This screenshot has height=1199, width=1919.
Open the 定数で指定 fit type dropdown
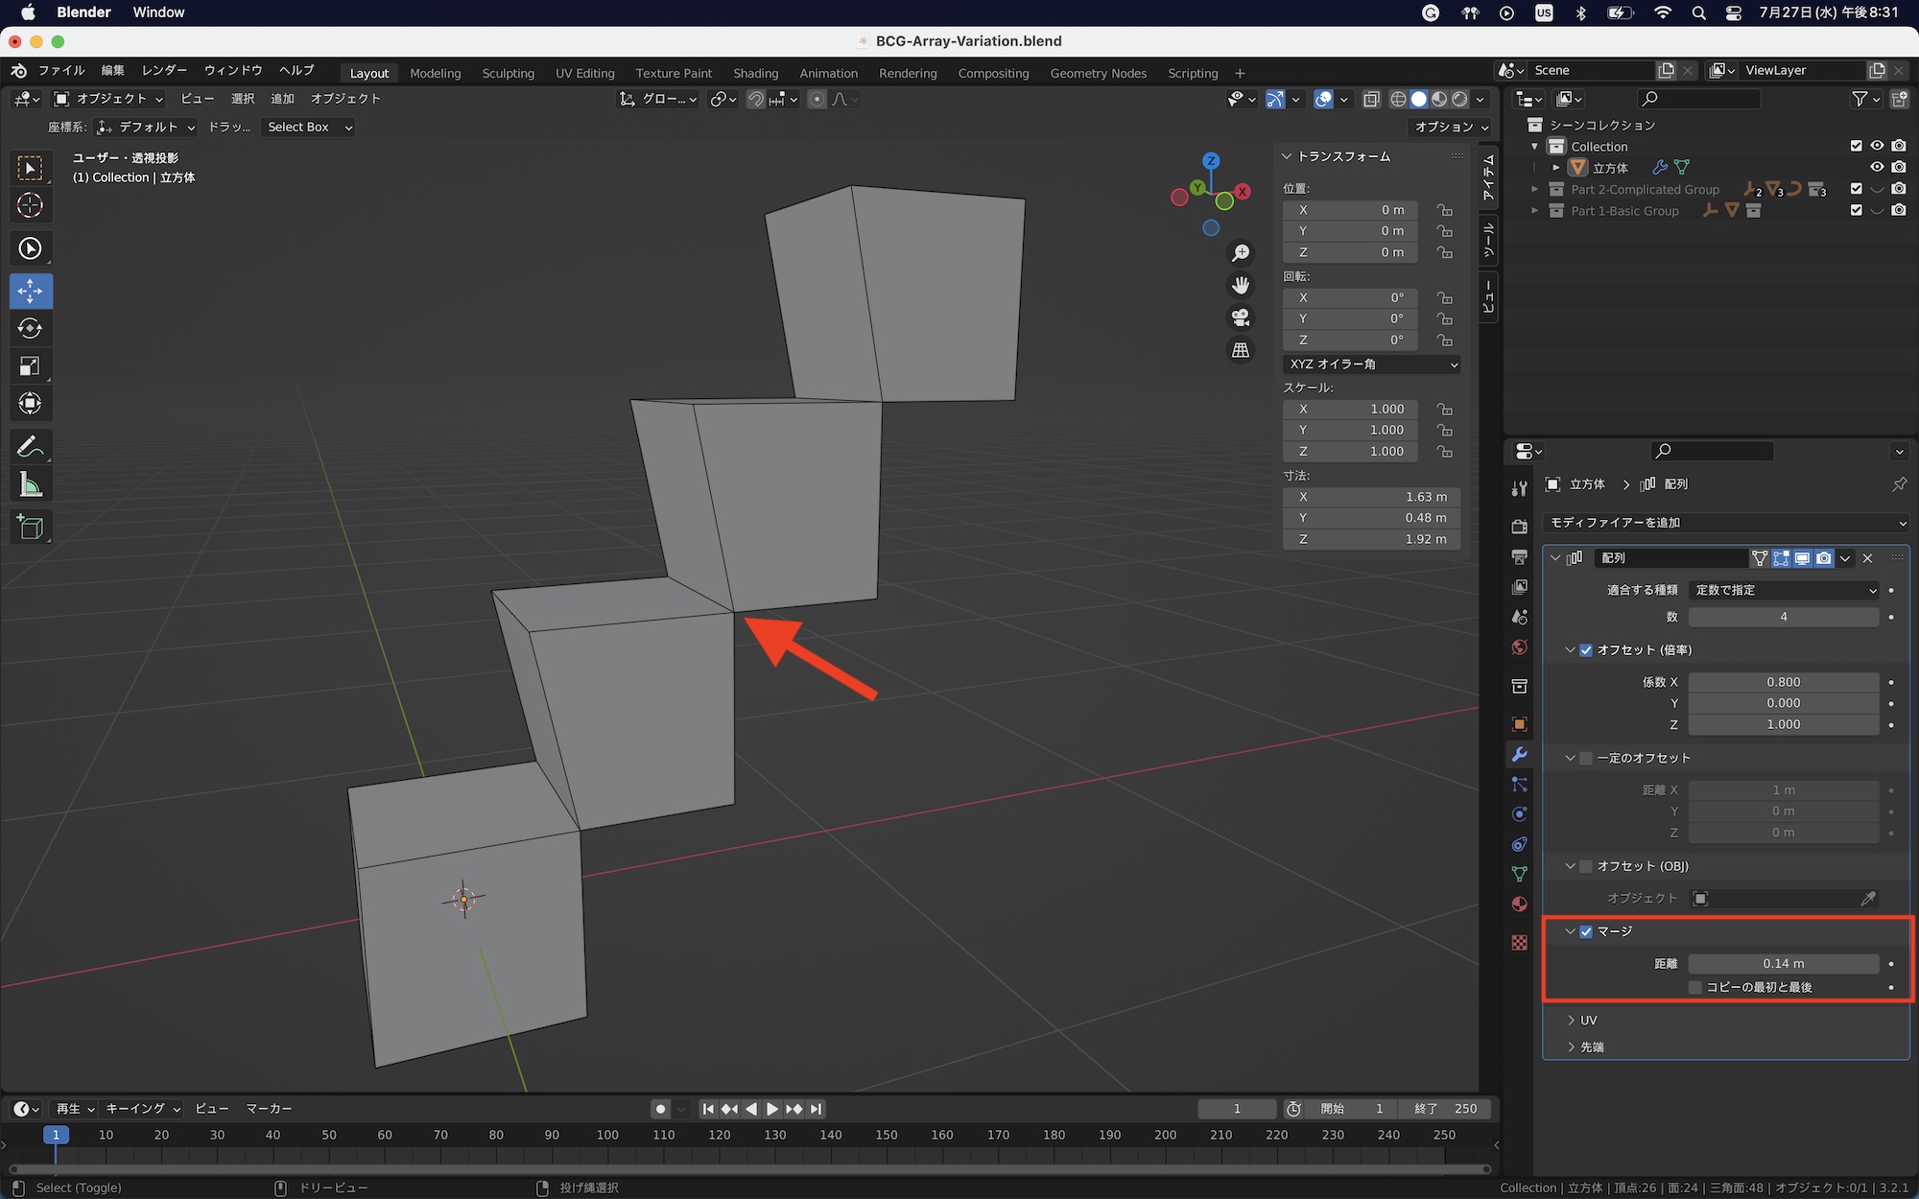point(1784,590)
